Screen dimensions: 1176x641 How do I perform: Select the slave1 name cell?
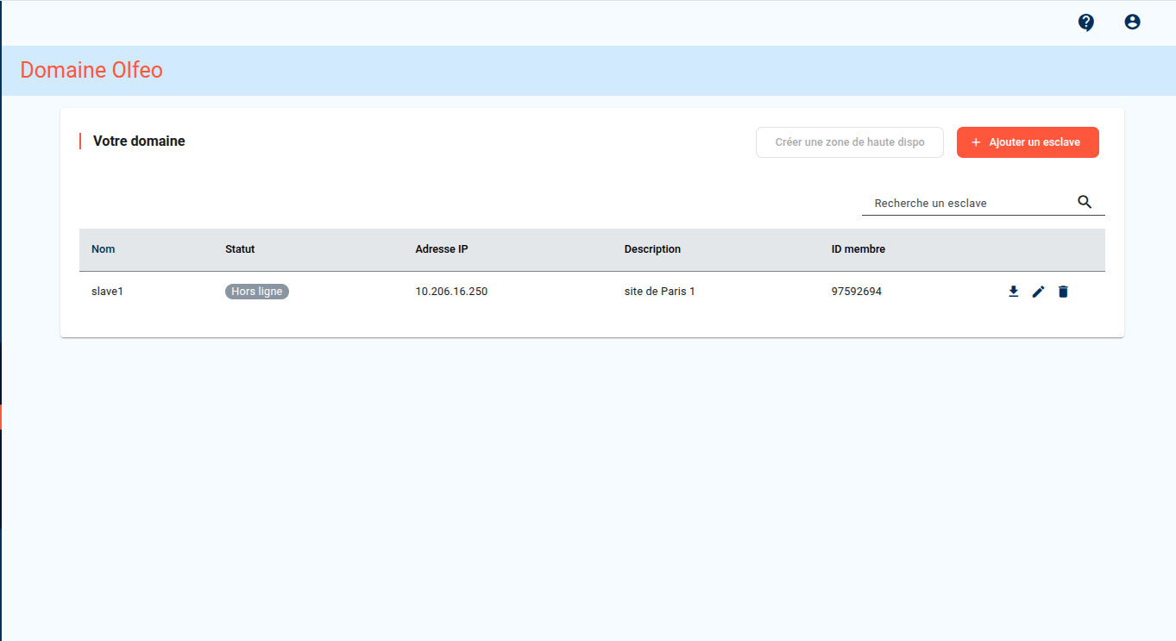click(107, 292)
